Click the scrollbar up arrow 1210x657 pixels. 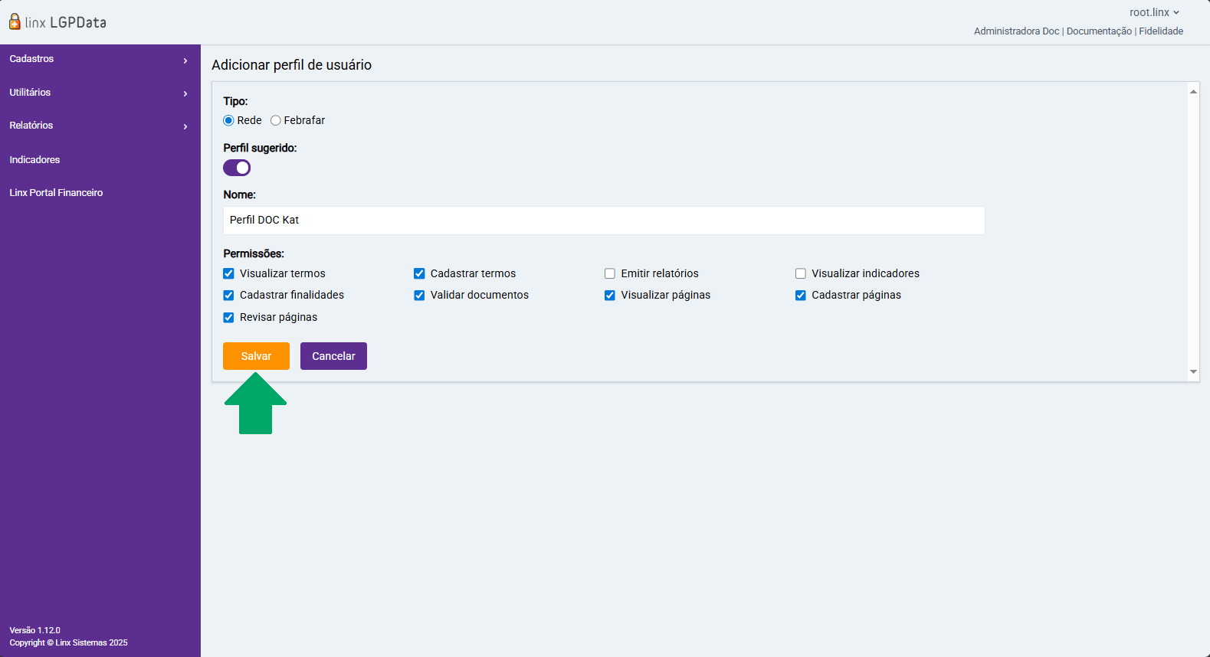(x=1193, y=91)
